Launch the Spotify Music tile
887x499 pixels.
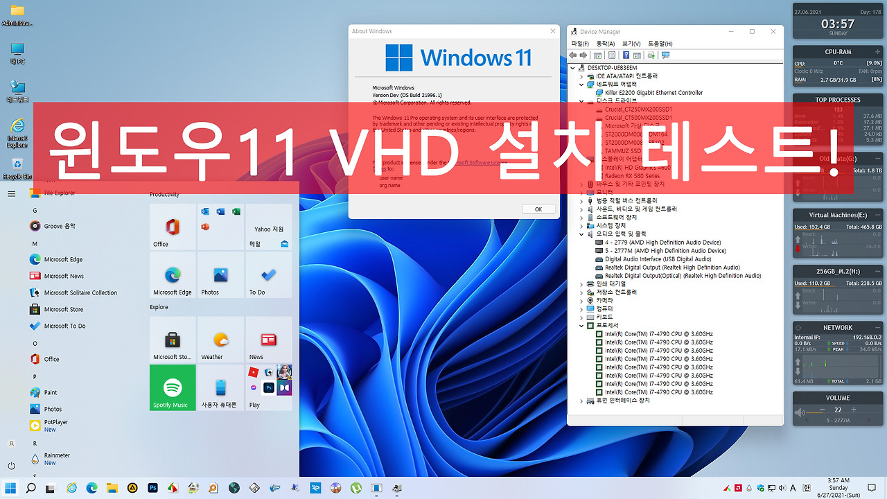173,387
